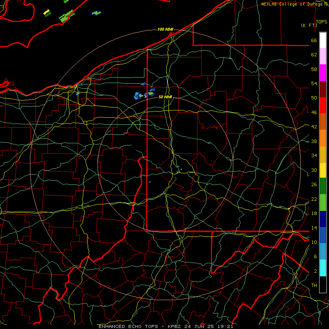
Task: Click the '66' legend value
Action: 314,40
